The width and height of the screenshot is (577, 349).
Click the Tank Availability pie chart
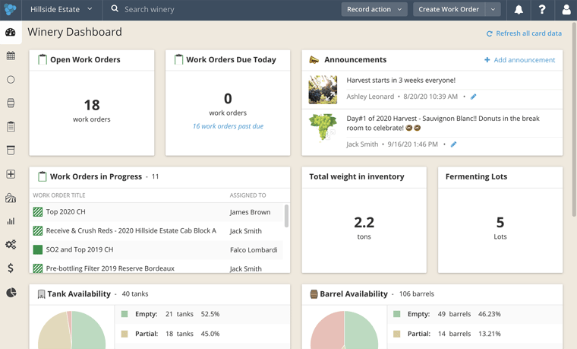72,330
